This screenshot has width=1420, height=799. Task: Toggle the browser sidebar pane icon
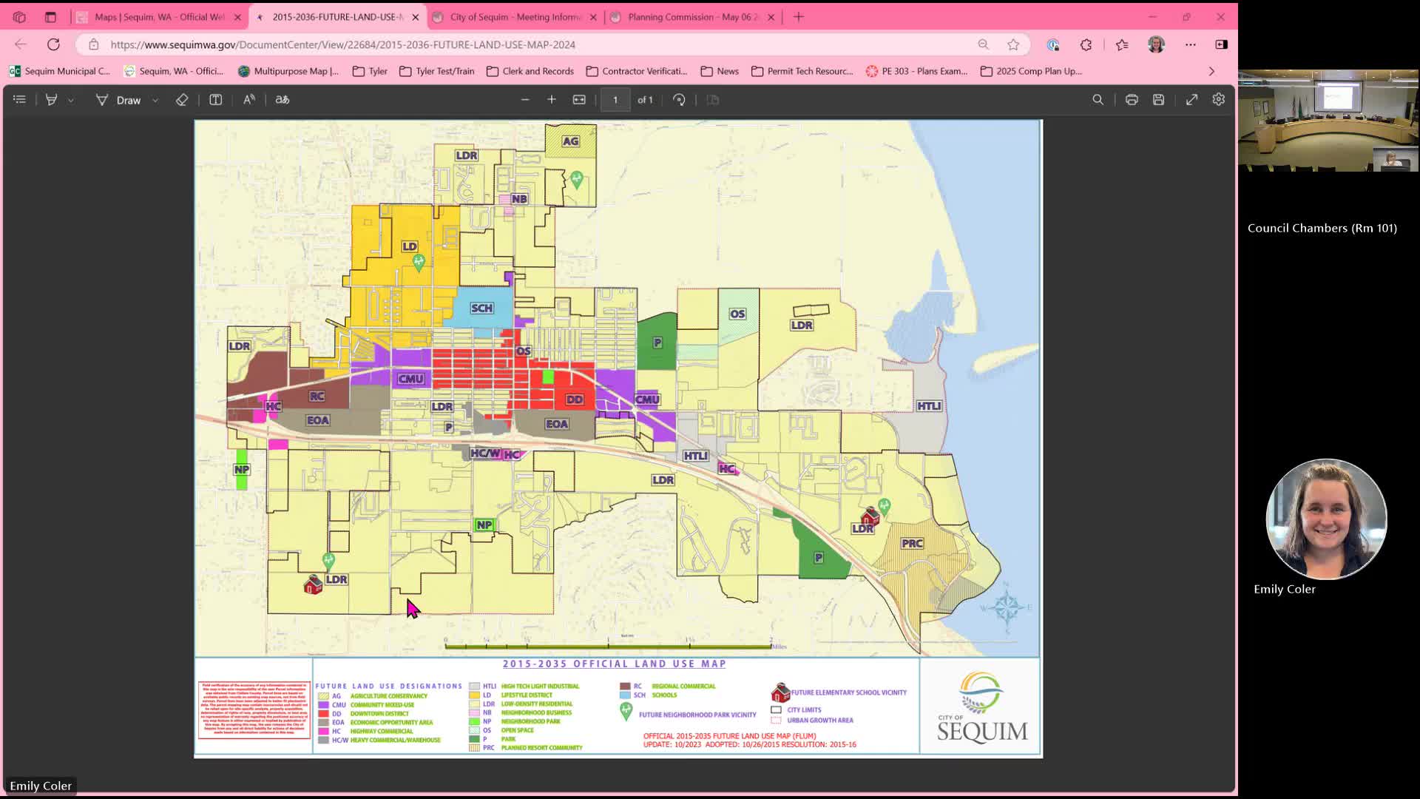pos(1221,44)
